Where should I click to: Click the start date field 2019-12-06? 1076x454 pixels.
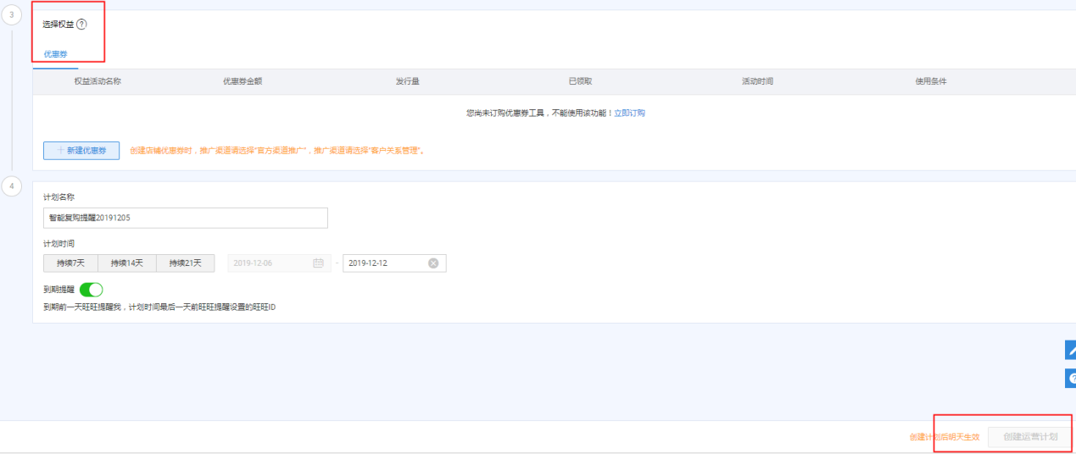coord(267,263)
